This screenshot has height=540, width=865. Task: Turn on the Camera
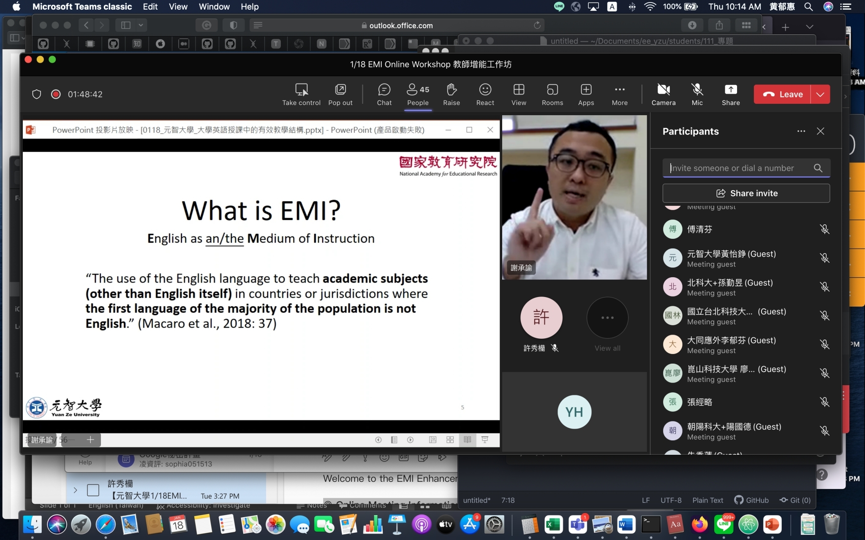tap(663, 94)
